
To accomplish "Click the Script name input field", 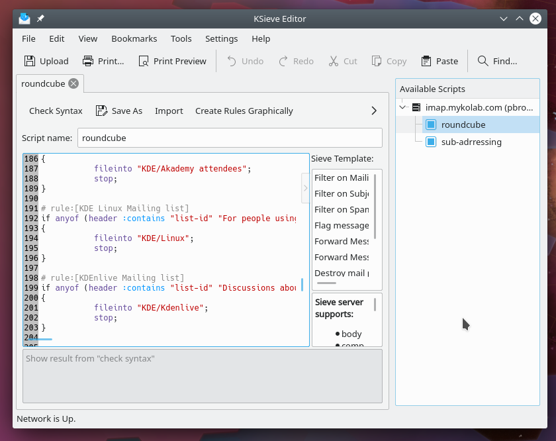I will (x=230, y=138).
